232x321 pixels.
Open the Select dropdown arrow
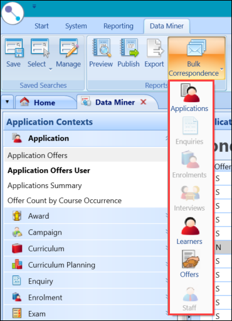tap(50, 69)
